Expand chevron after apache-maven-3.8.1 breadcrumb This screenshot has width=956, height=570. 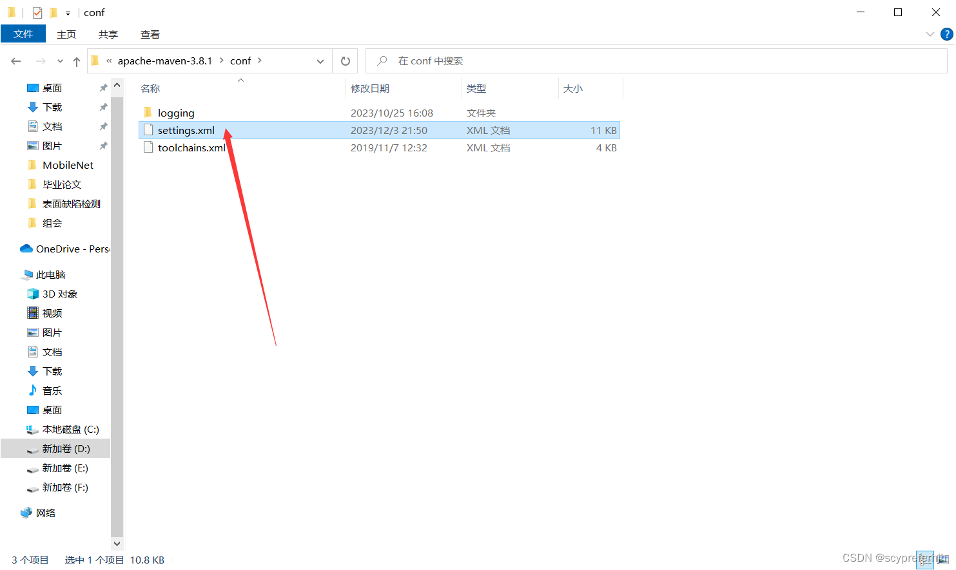[x=222, y=61]
